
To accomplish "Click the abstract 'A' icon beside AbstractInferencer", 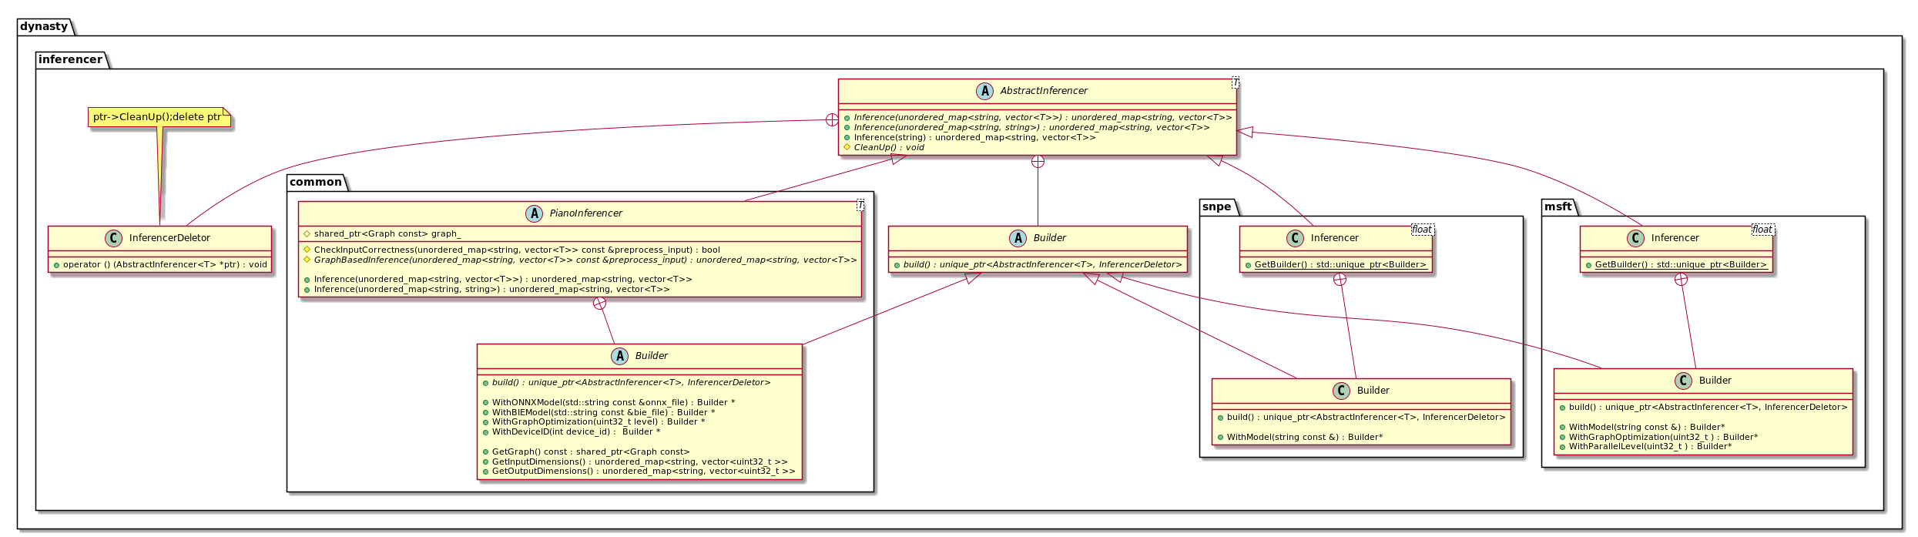I will coord(984,91).
